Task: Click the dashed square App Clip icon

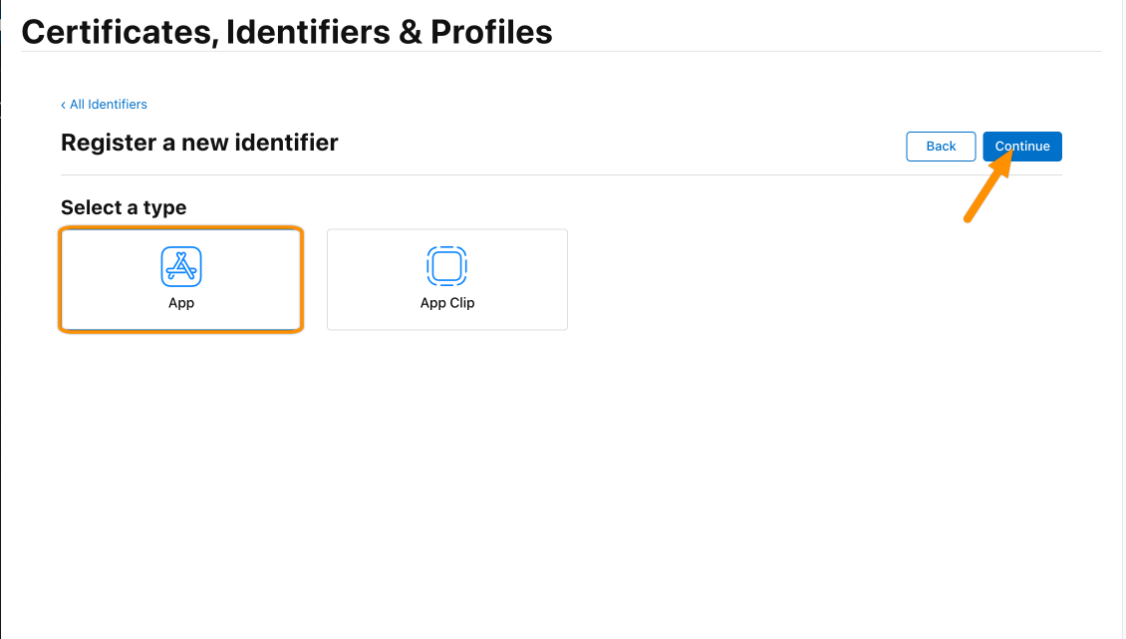Action: coord(446,266)
